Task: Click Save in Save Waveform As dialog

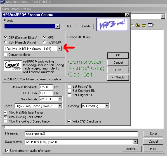Action: click(153, 134)
